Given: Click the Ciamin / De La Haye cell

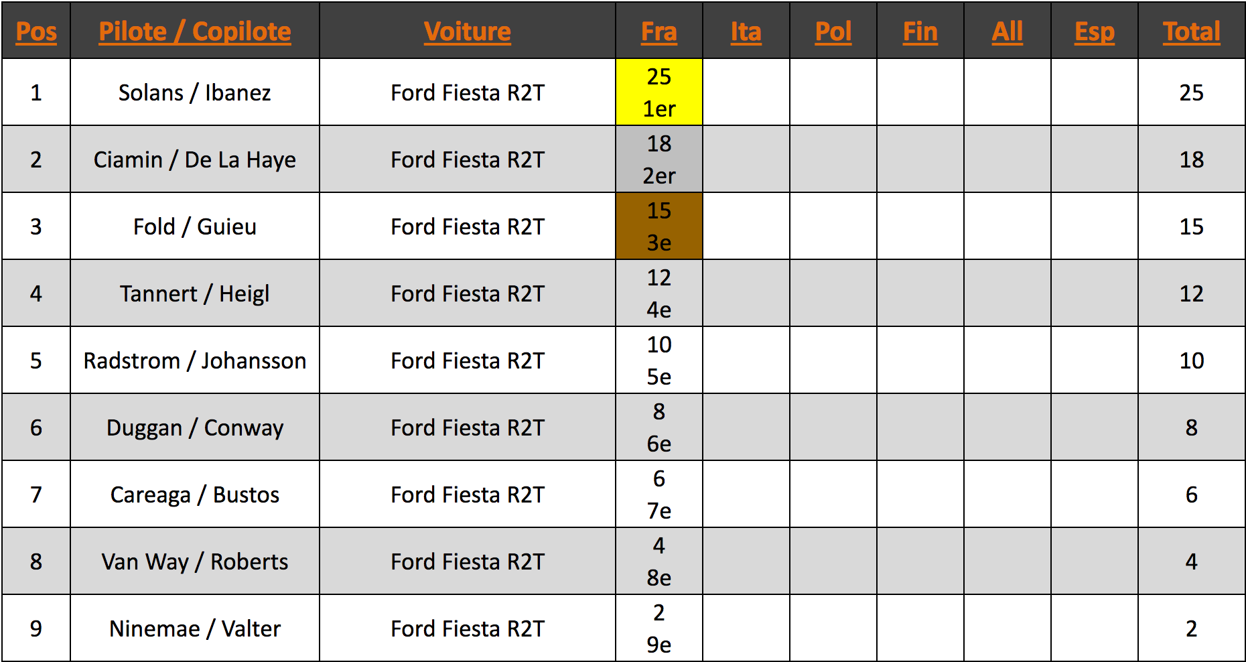Looking at the screenshot, I should [x=195, y=159].
